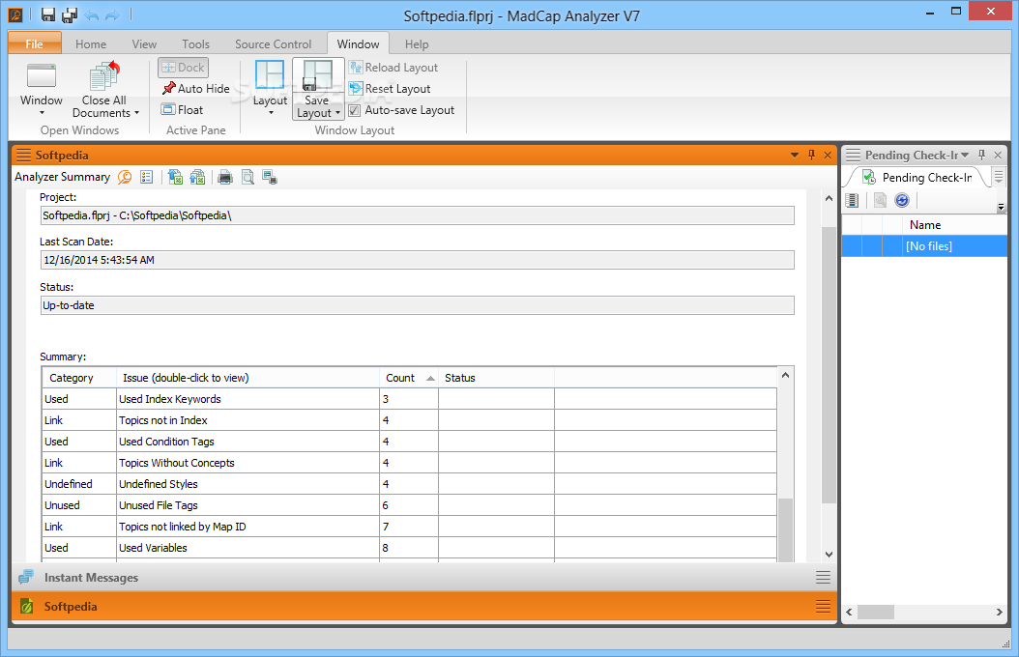Click the bottom Softpedia bar lines icon
Viewport: 1019px width, 657px height.
tap(823, 607)
